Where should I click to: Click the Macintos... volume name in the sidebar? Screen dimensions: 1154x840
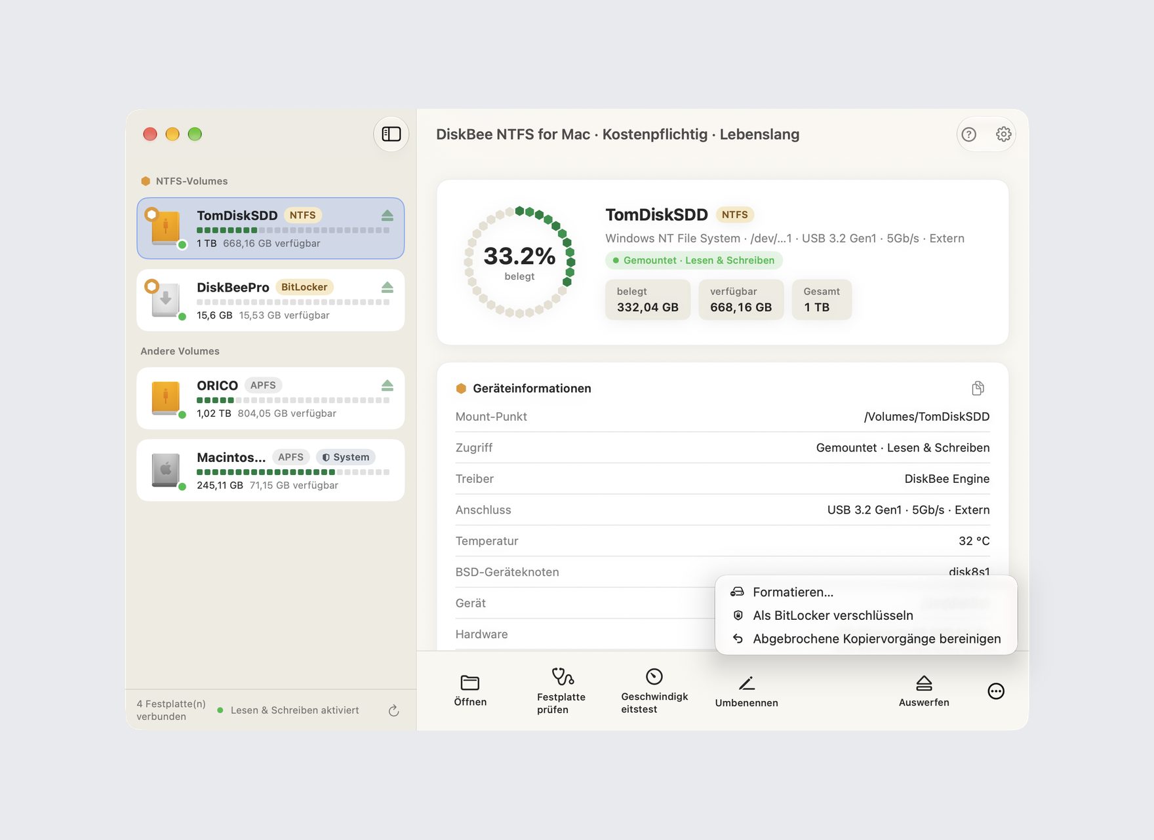(x=231, y=457)
